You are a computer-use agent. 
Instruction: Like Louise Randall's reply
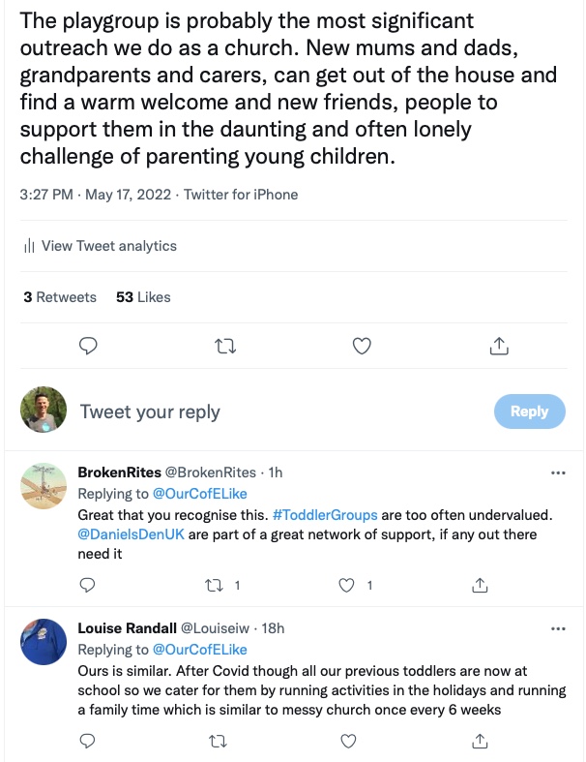348,741
